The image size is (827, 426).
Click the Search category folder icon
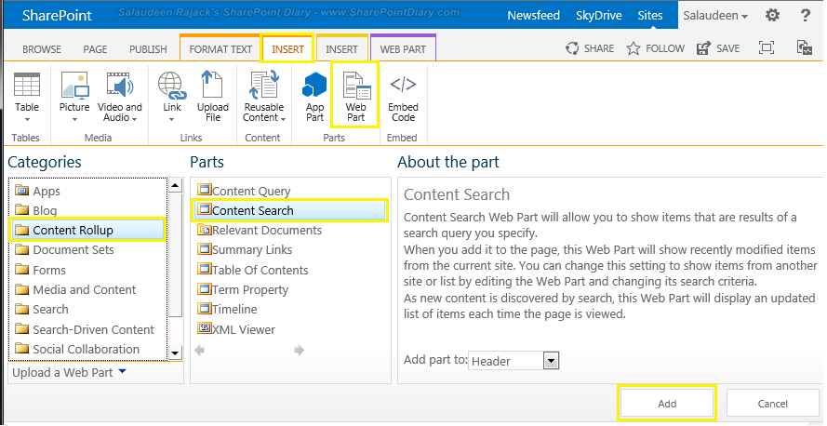22,309
